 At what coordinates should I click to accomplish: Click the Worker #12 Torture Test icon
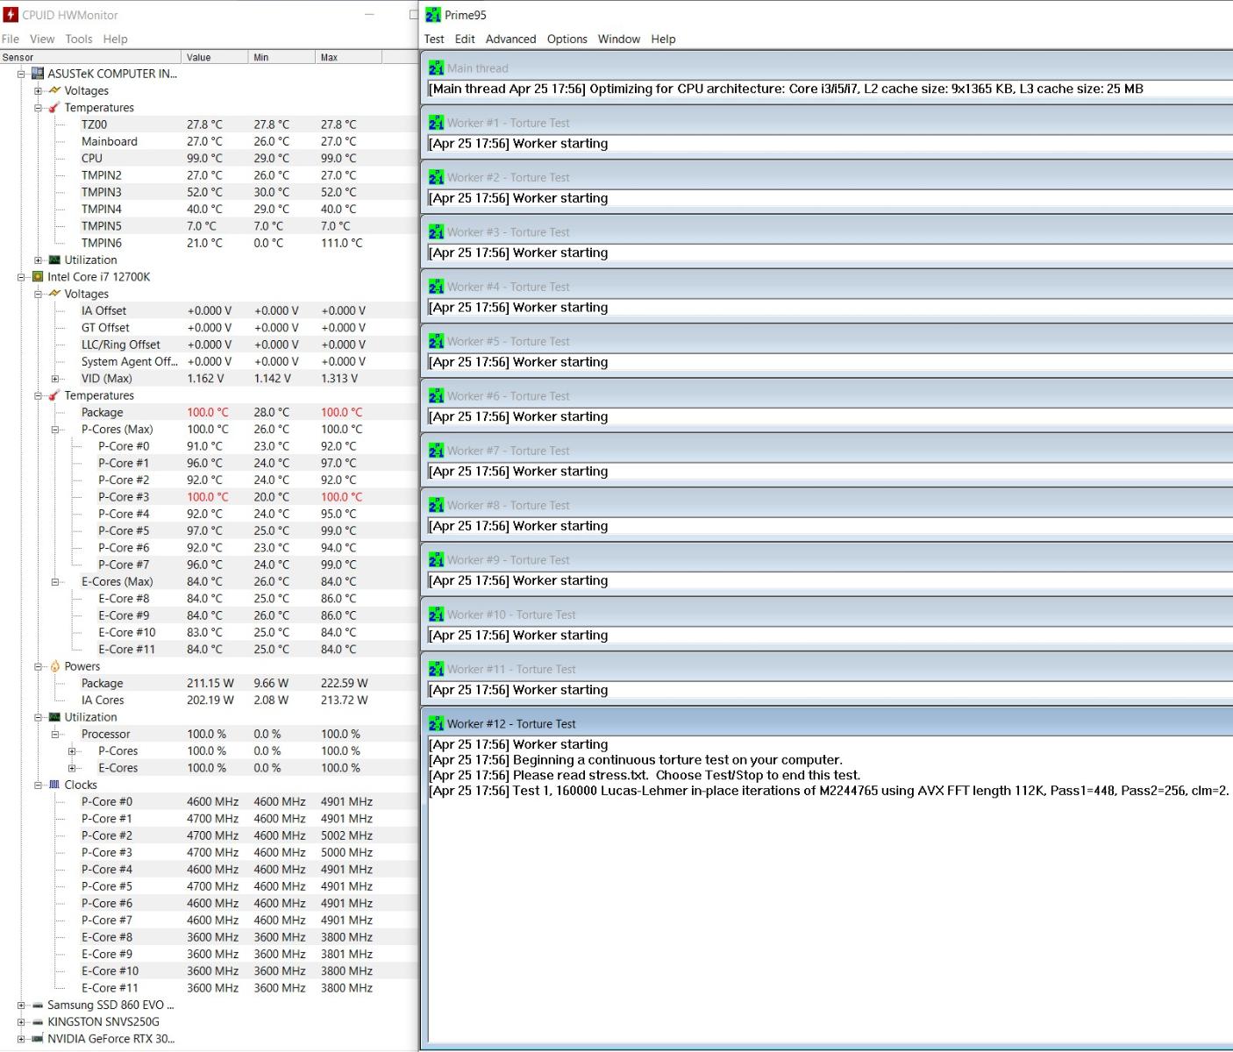[437, 723]
